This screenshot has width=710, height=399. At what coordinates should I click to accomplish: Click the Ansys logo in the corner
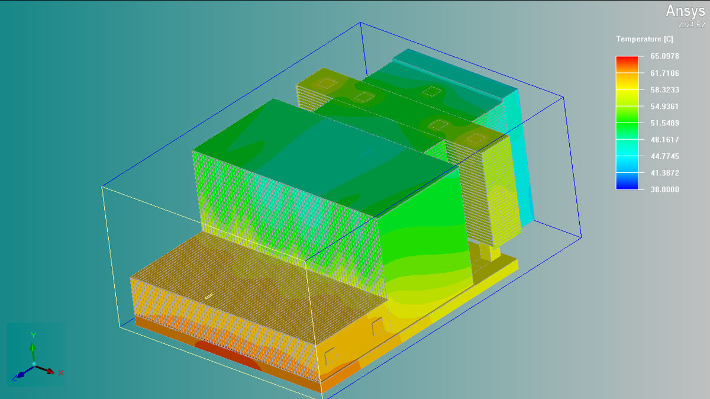tap(685, 11)
